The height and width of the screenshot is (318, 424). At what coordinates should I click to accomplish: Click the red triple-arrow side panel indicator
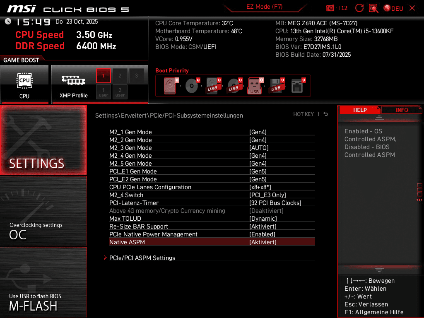(x=419, y=200)
